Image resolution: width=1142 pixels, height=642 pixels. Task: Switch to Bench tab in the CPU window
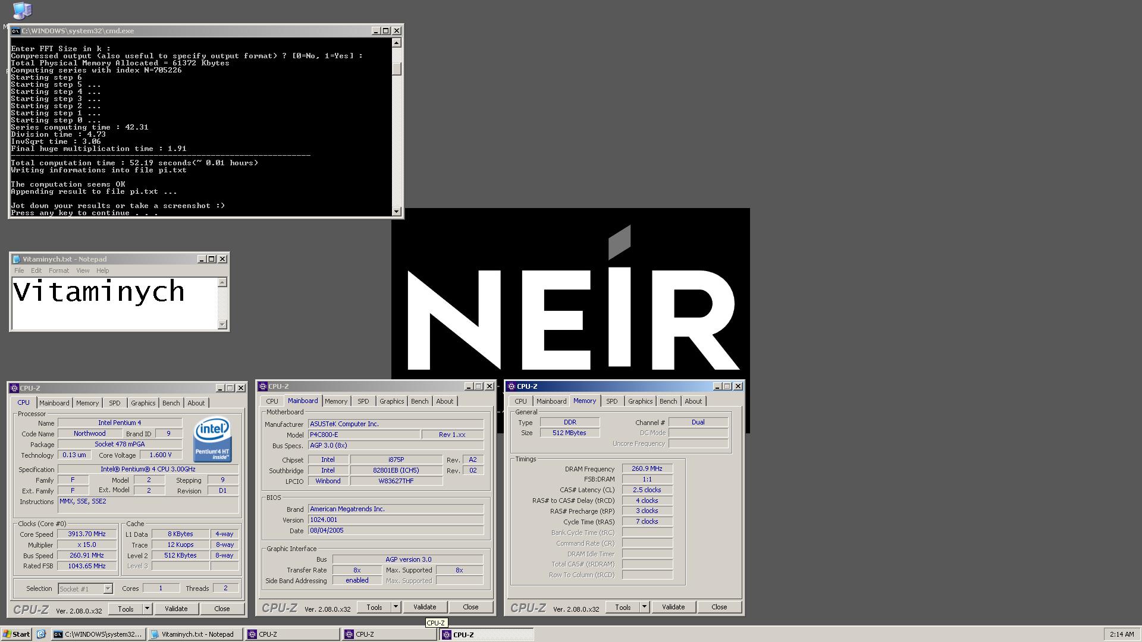[x=171, y=403]
